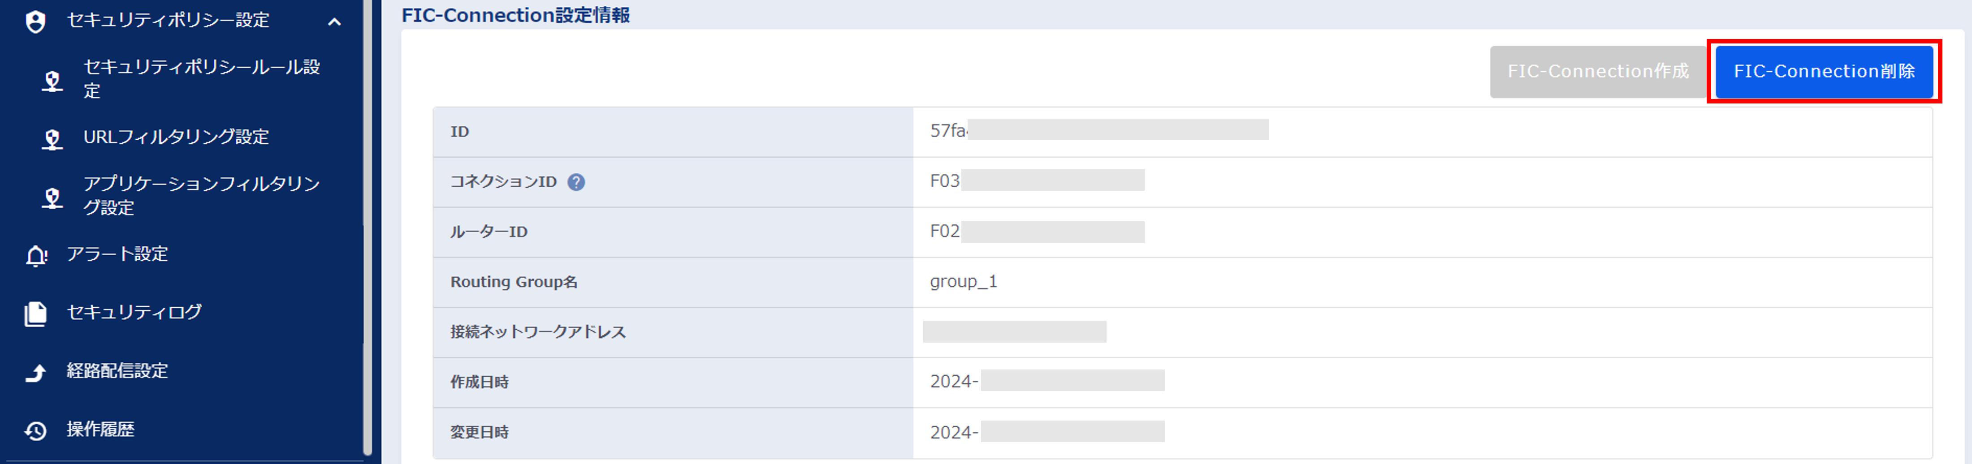1972x464 pixels.
Task: Click the 経路配信設定 arrow icon
Action: pos(35,372)
